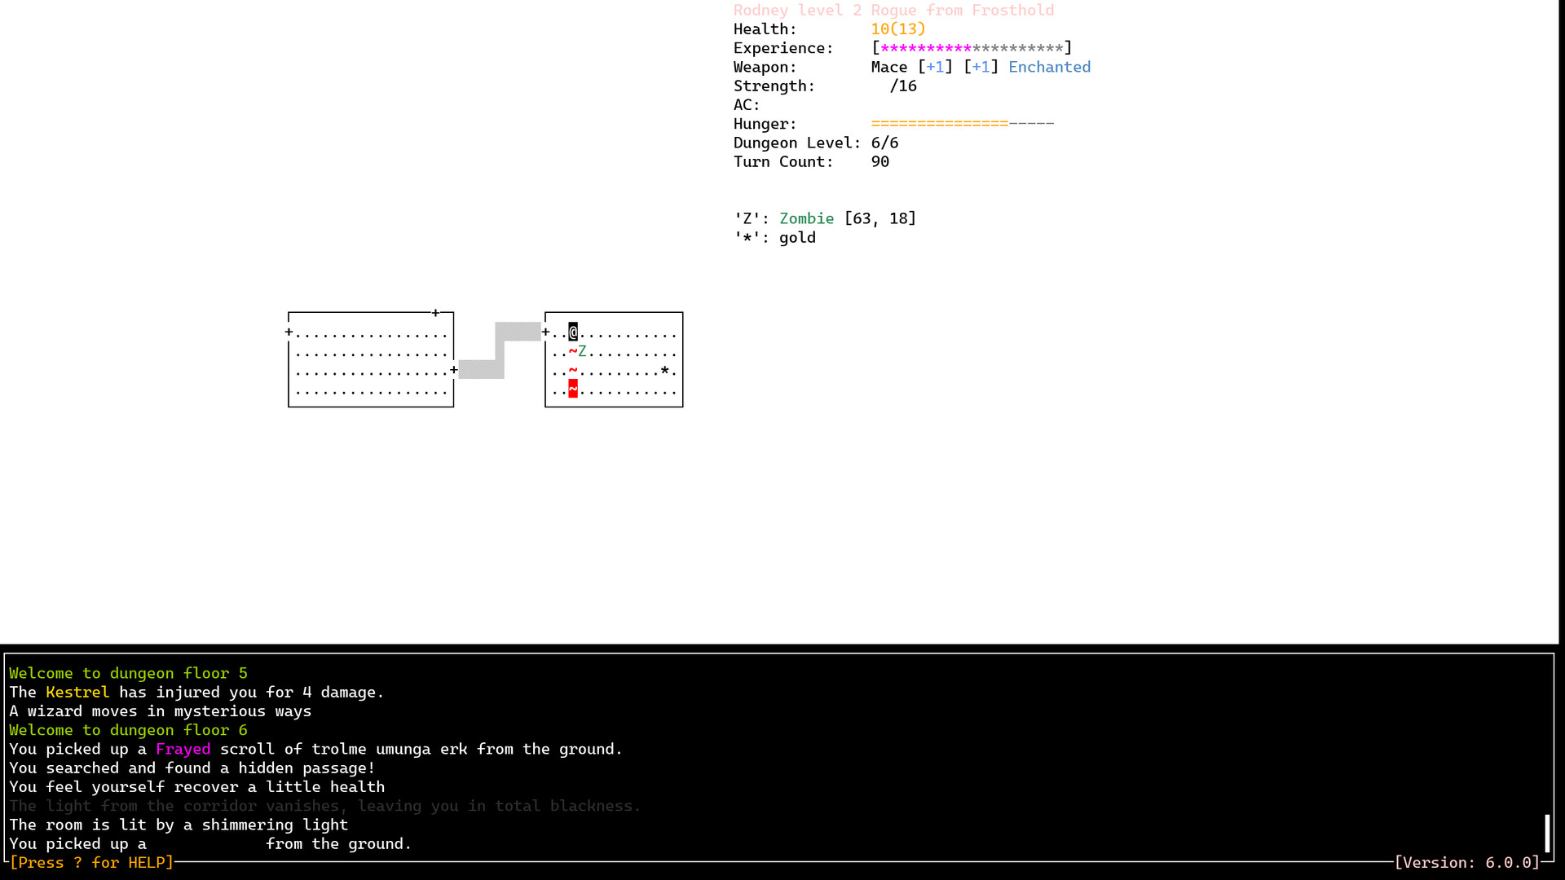
Task: Click the magenta Frayed word in log
Action: (x=183, y=749)
